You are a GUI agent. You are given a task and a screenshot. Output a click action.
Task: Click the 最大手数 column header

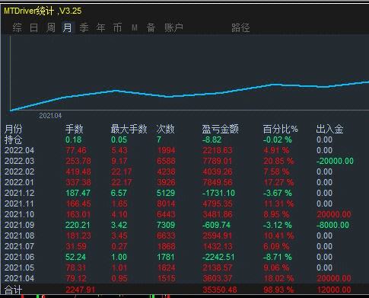129,129
